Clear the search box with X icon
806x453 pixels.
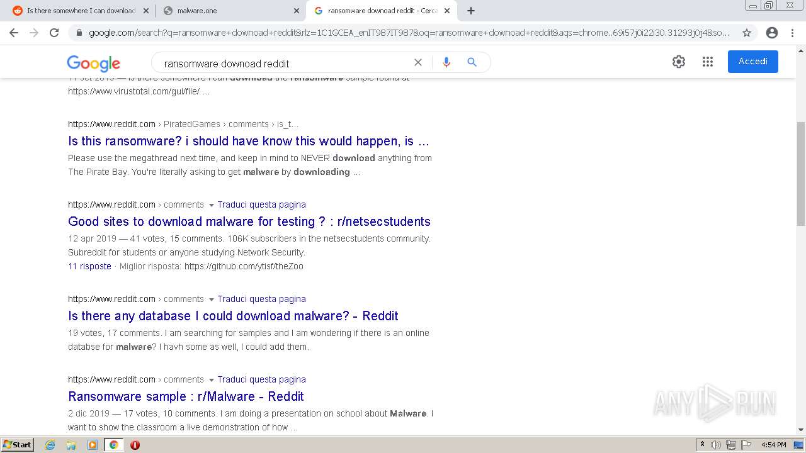coord(417,62)
